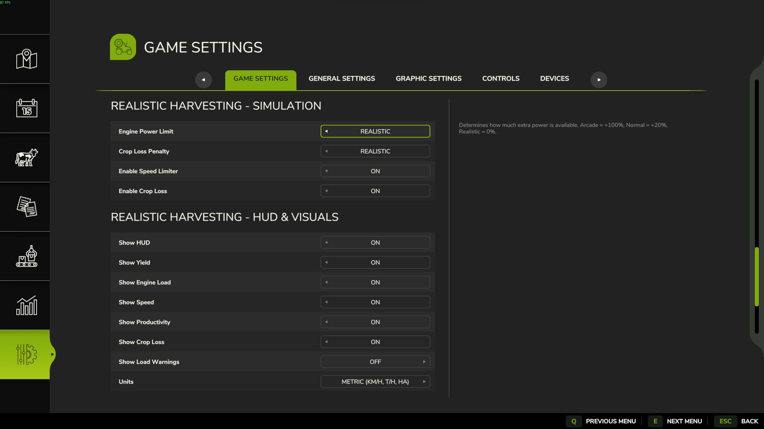Click the left arrow before GAME SETTINGS tabs
764x429 pixels.
203,79
